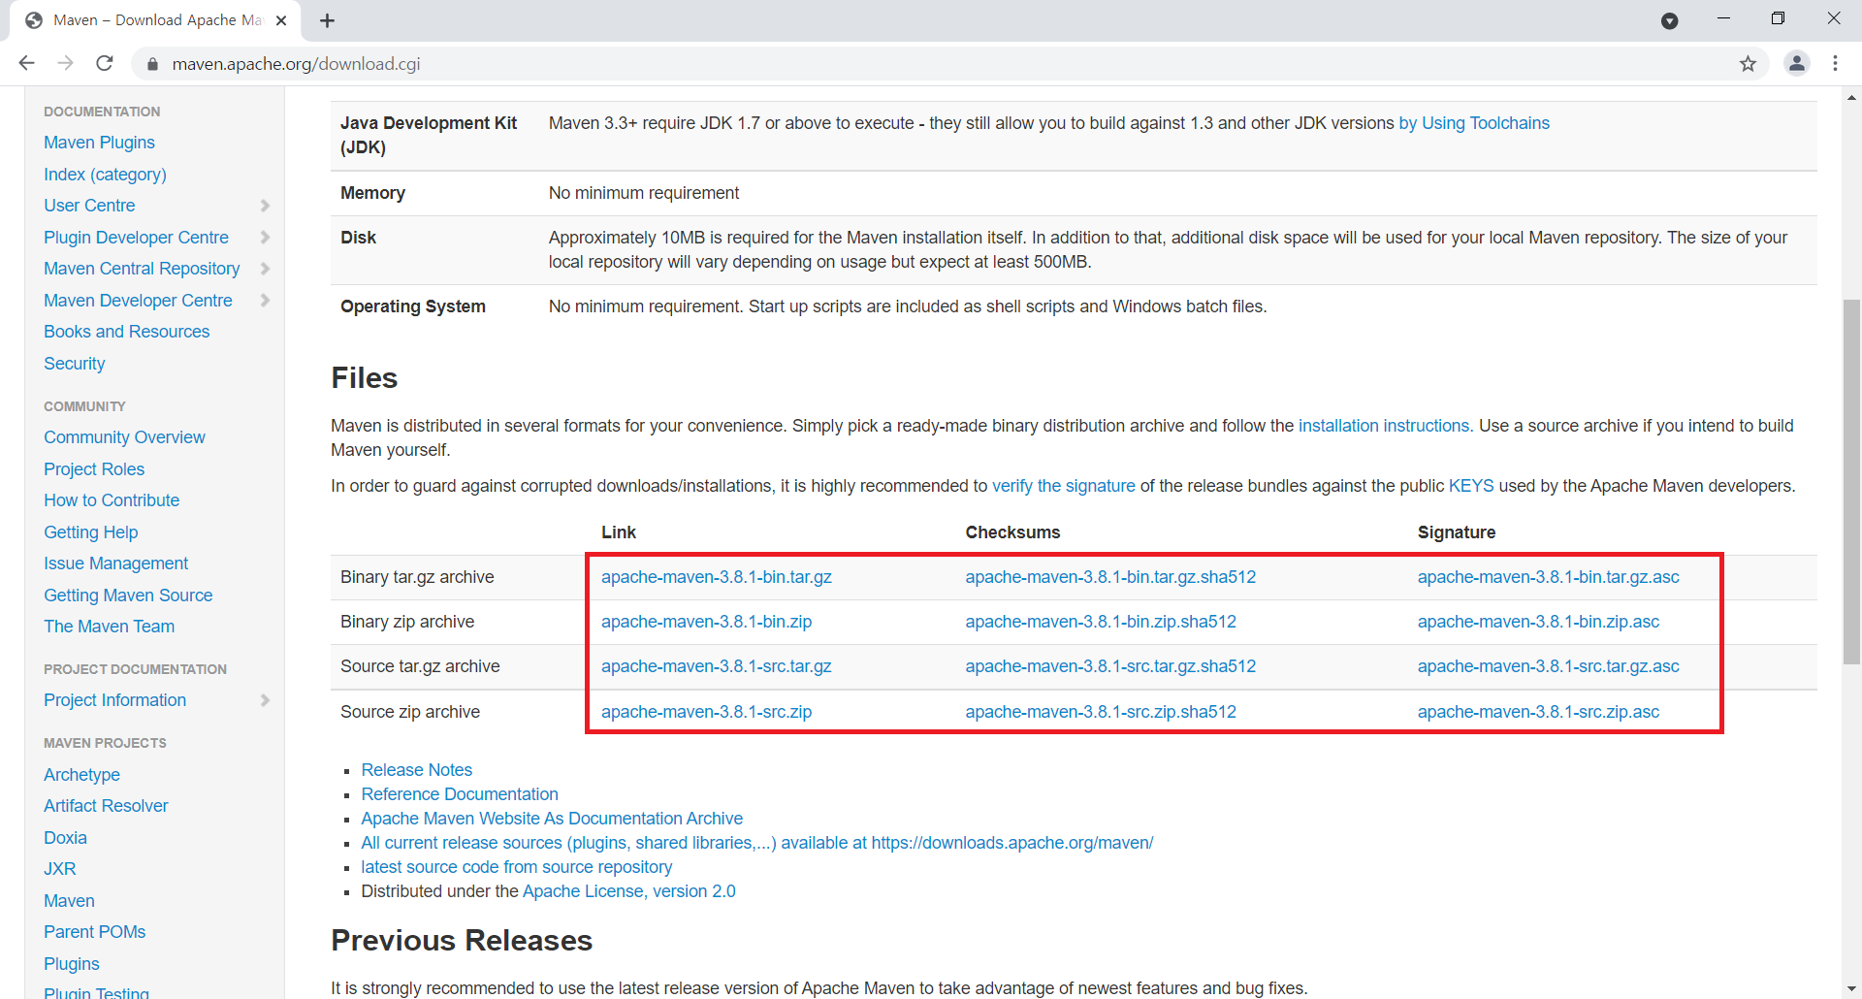Screen dimensions: 1862x999
Task: Open Community Overview link
Action: click(x=124, y=437)
